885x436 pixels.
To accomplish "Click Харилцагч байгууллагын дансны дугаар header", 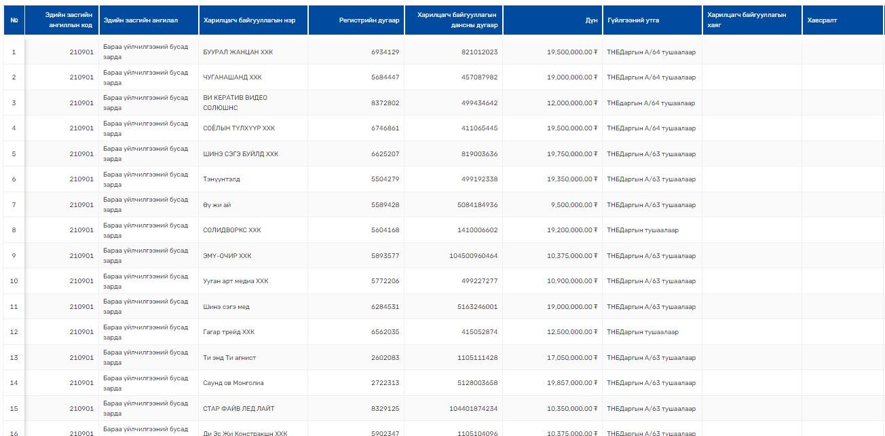I will 457,20.
